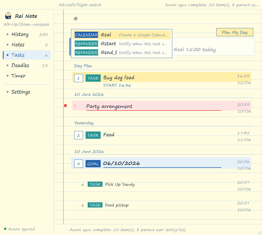Select the 06/10/2026 goal title
Image resolution: width=262 pixels, height=235 pixels.
[121, 163]
